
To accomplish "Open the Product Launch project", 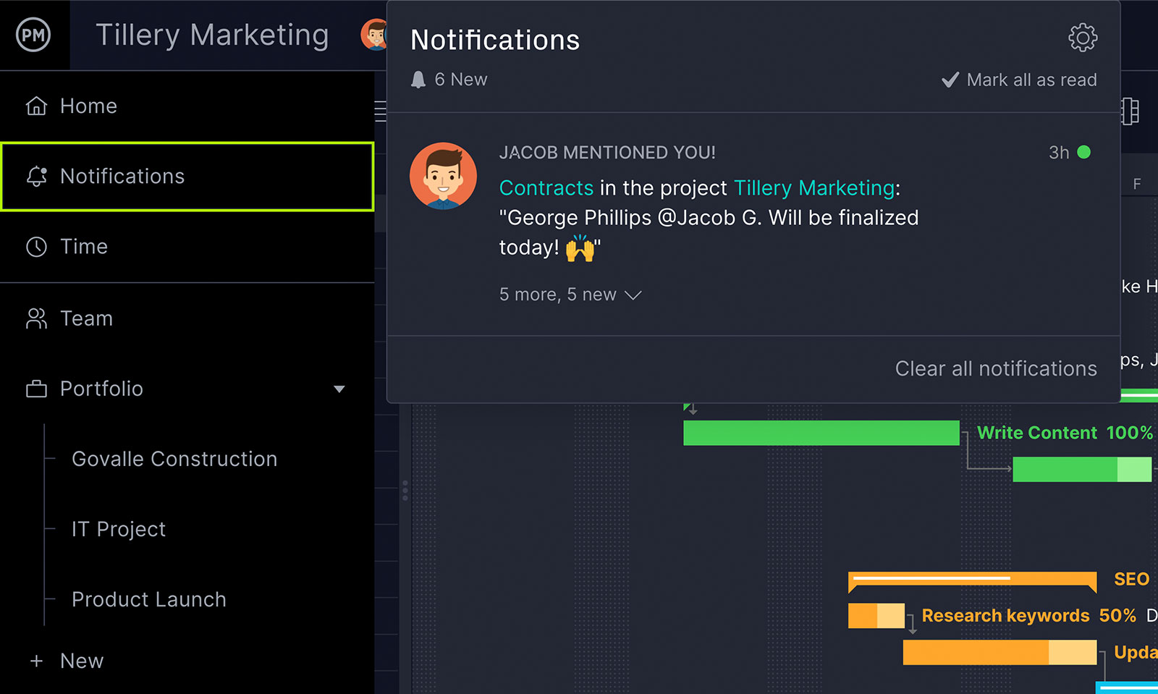I will click(x=148, y=599).
